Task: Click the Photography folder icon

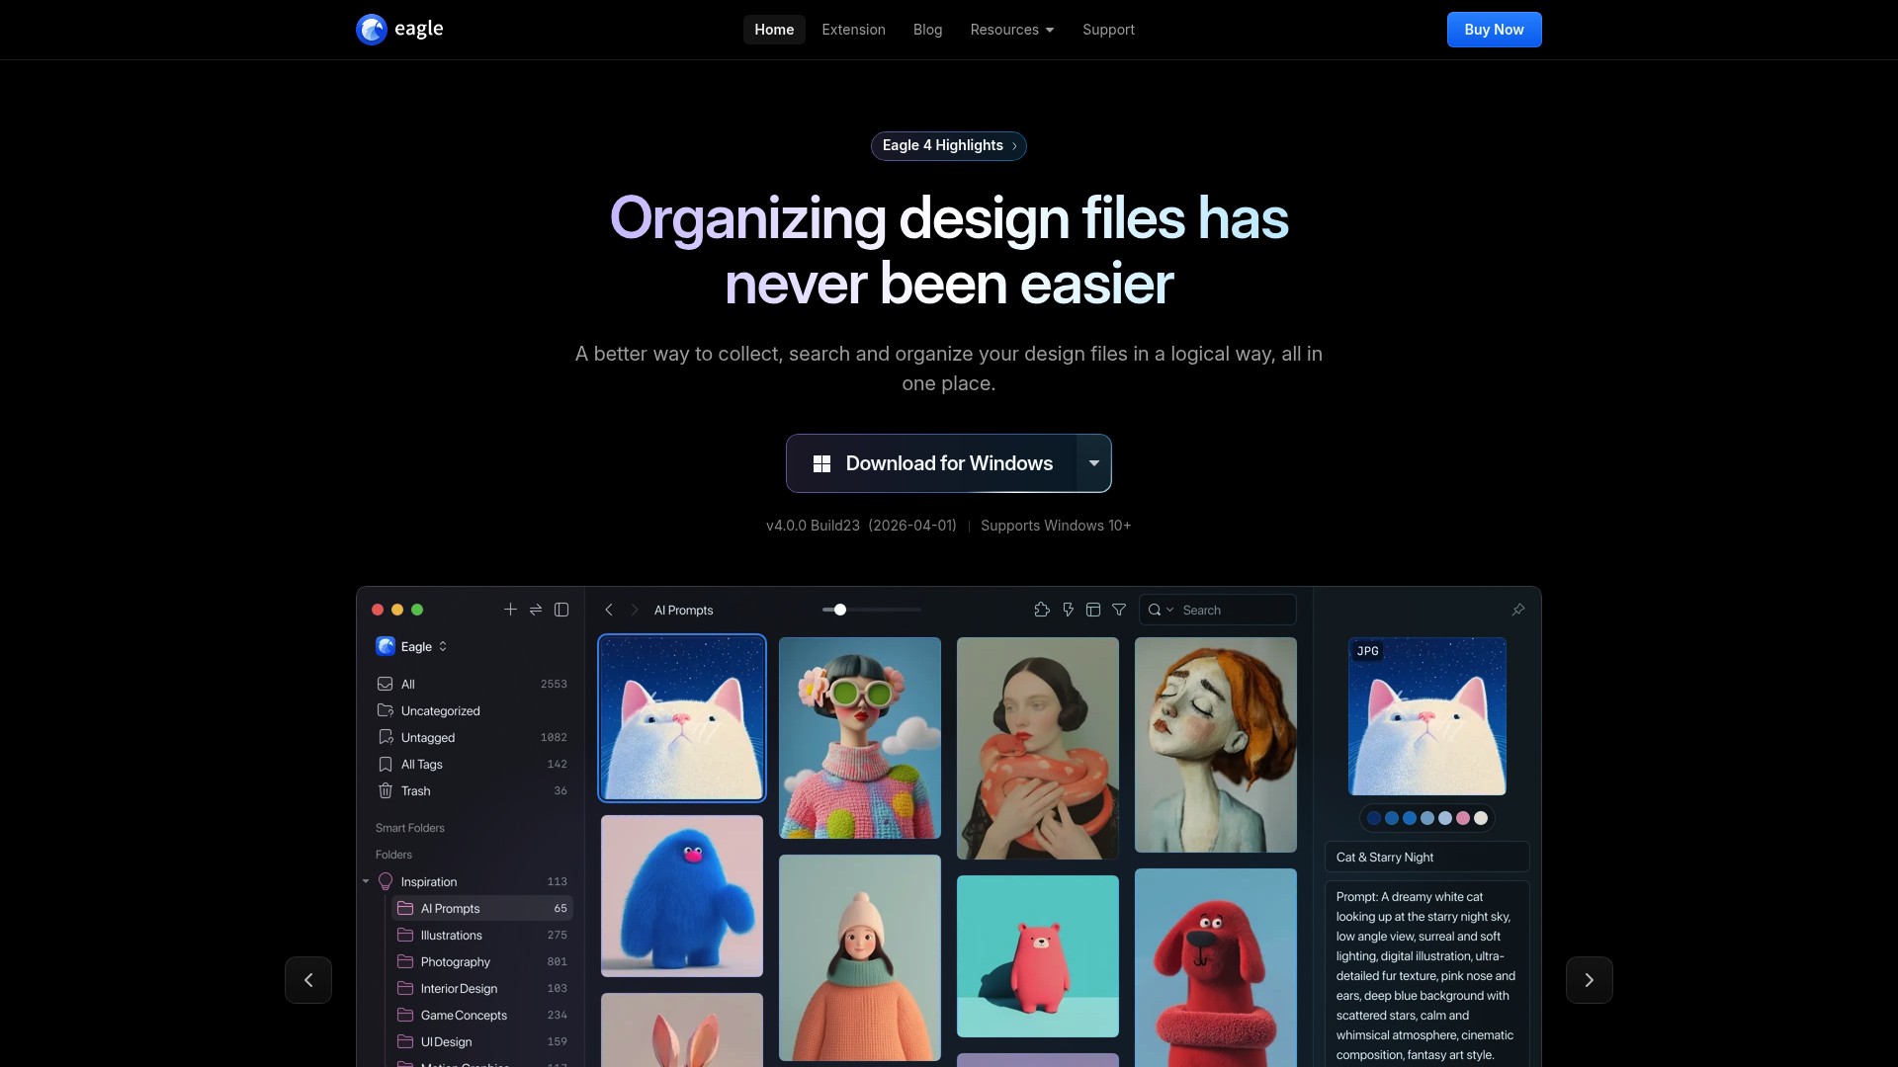Action: [405, 961]
